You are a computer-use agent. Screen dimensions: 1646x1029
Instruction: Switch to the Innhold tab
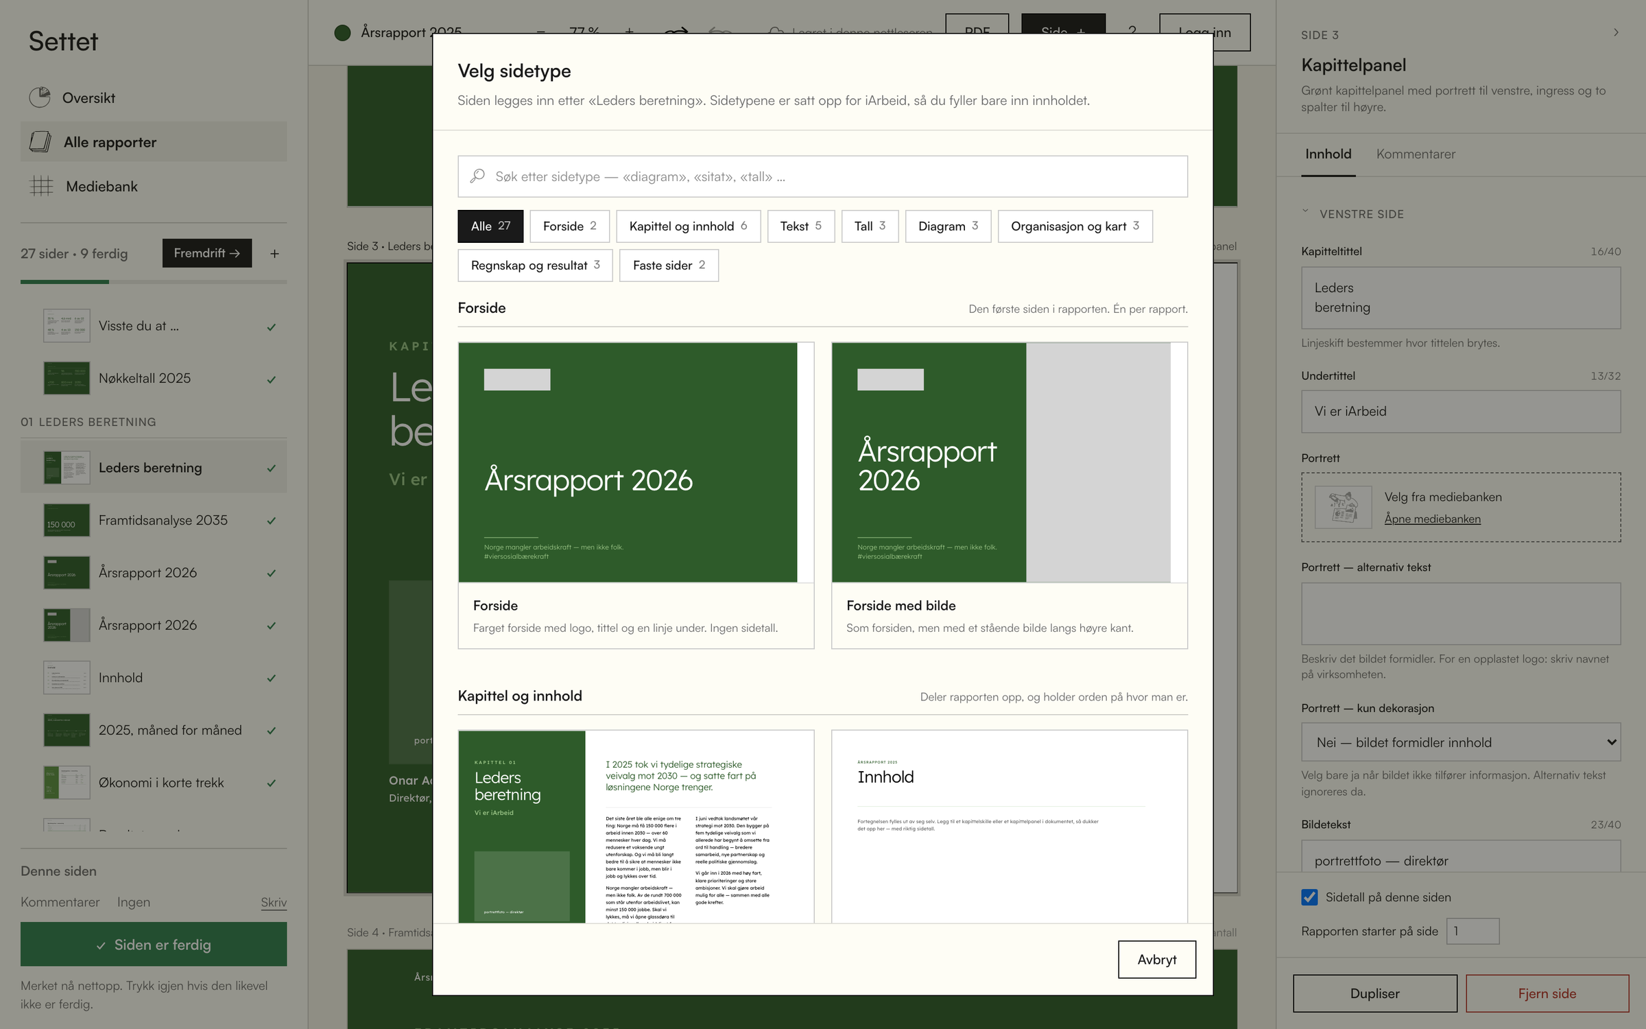pyautogui.click(x=1328, y=154)
